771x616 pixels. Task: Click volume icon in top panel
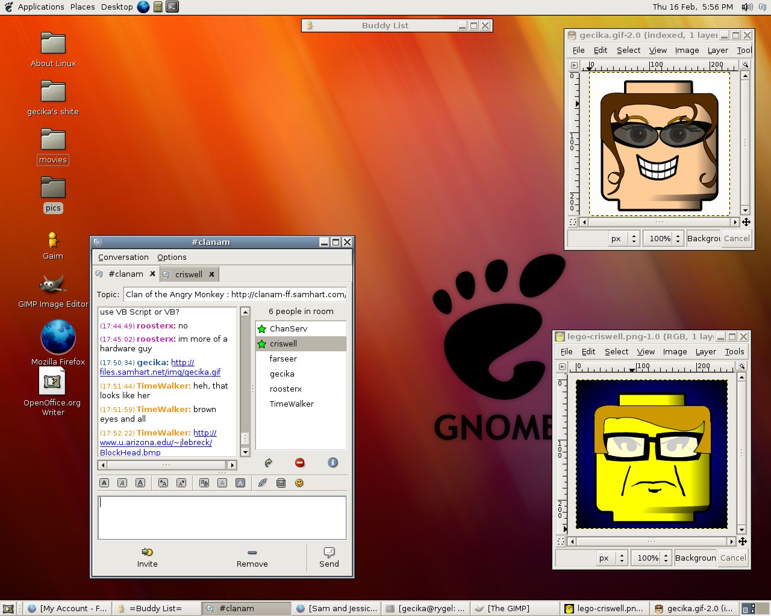[x=747, y=7]
